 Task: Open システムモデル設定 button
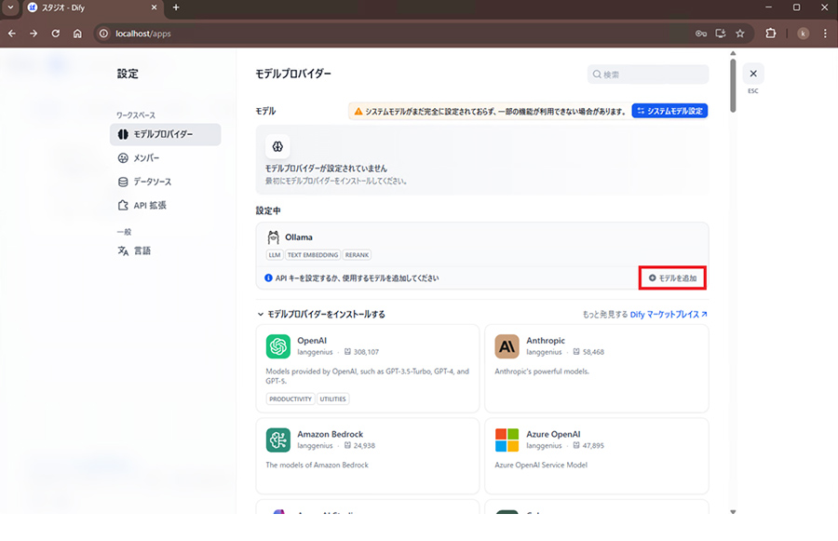click(x=669, y=111)
